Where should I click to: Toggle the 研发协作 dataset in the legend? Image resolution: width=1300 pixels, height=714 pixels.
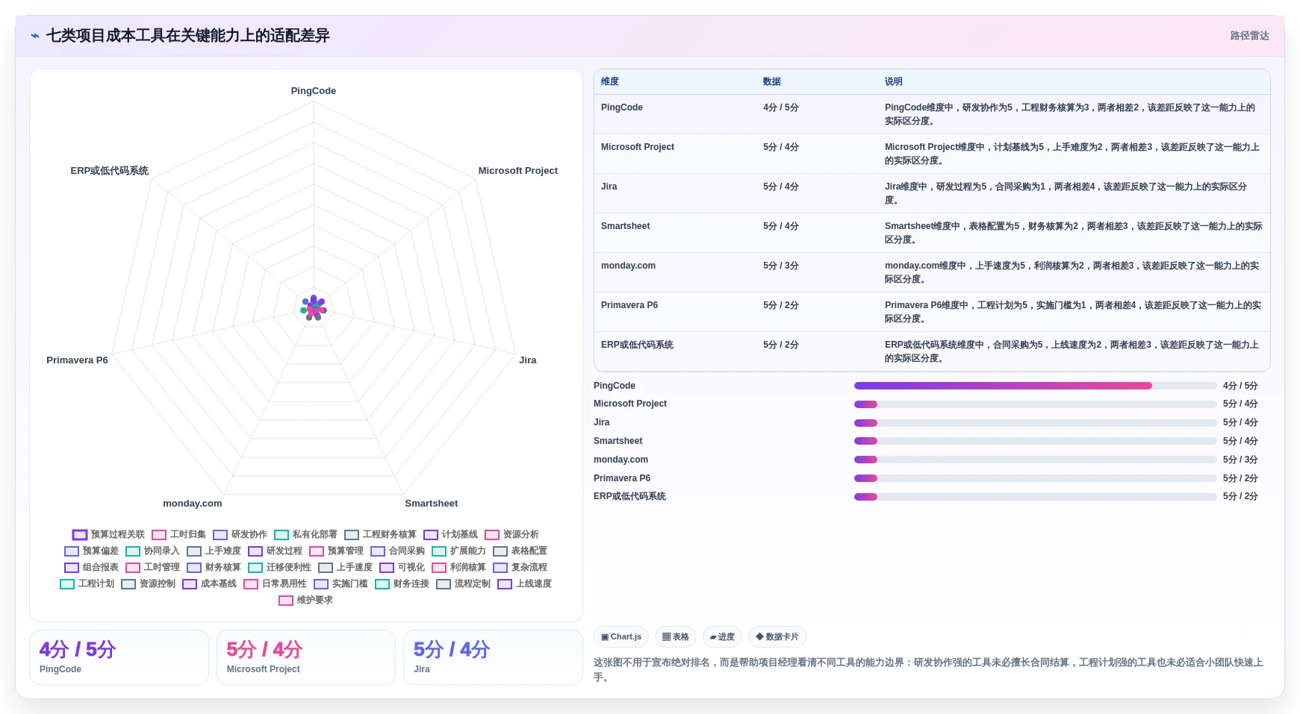pos(240,534)
